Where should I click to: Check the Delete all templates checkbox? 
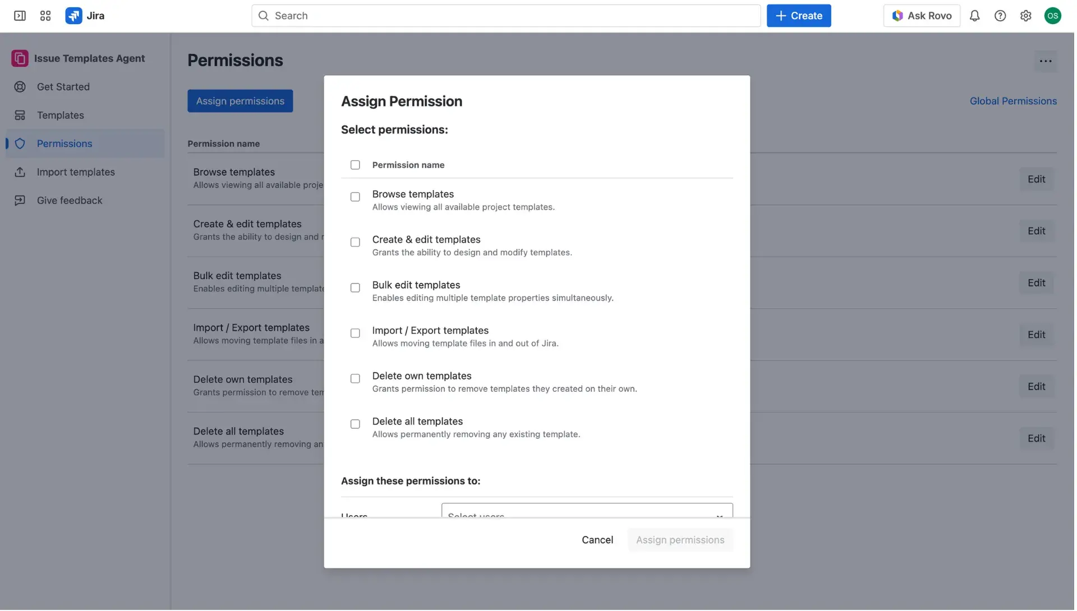pyautogui.click(x=355, y=424)
